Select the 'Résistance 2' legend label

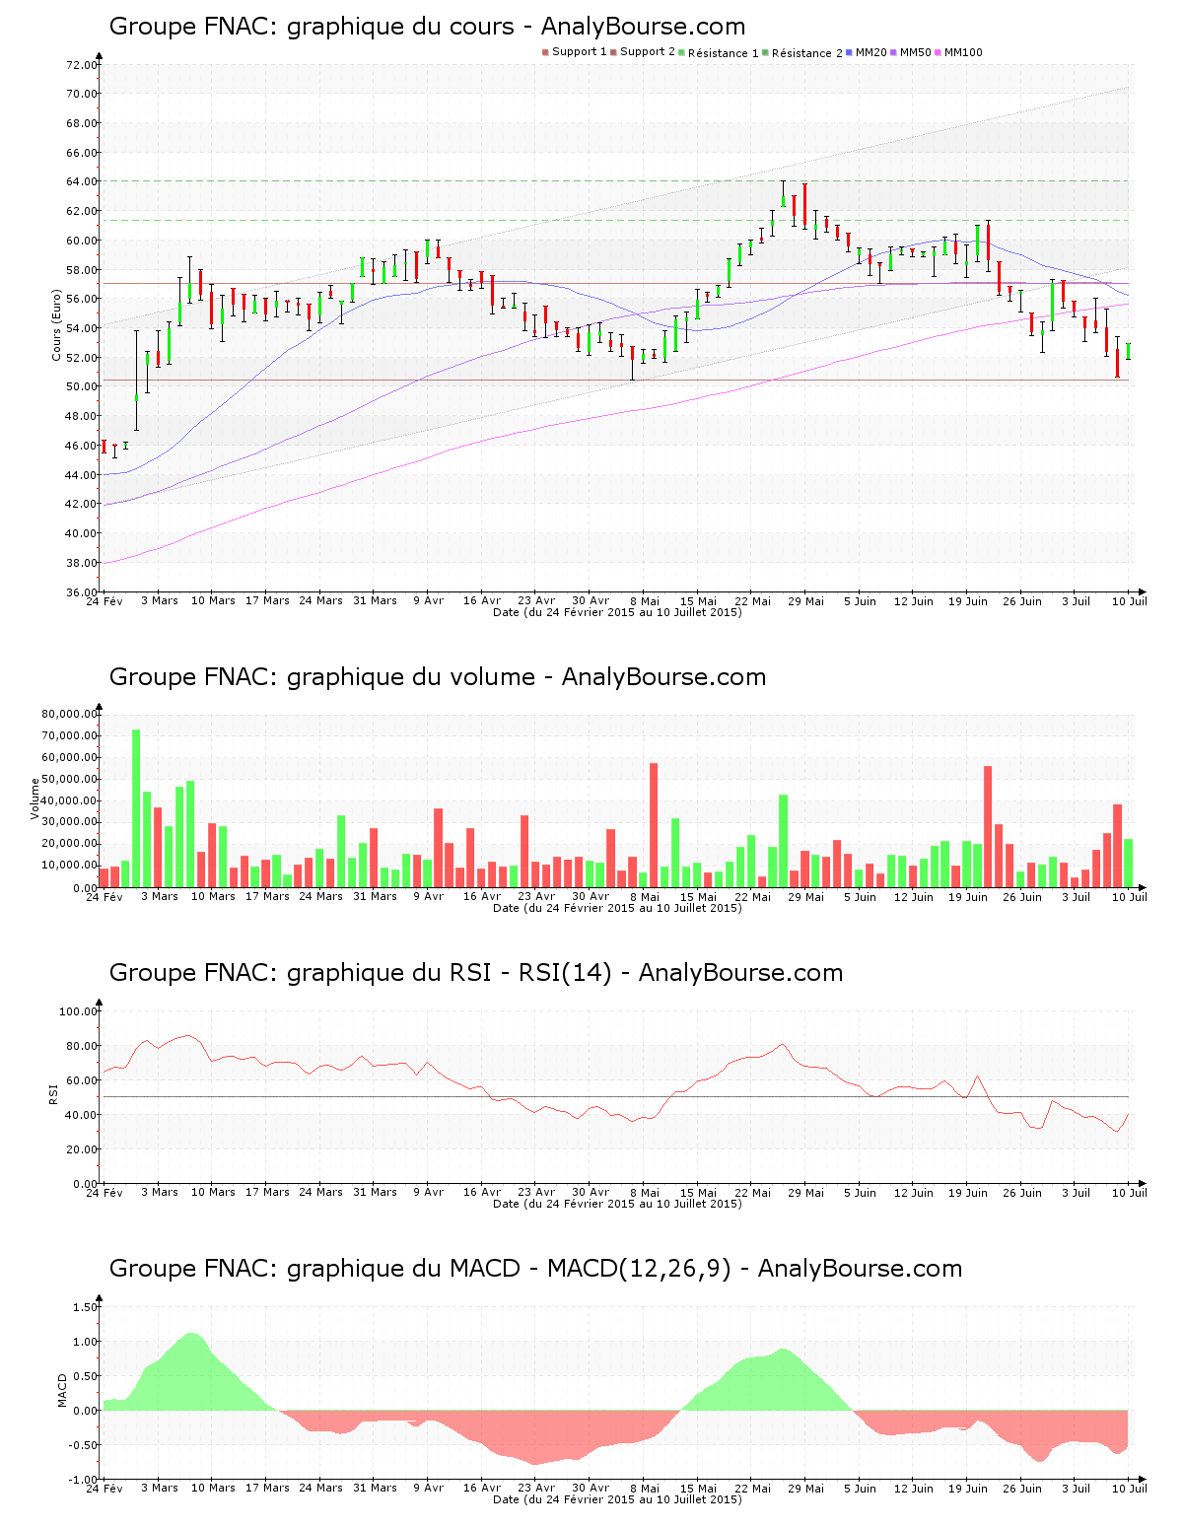click(x=806, y=53)
